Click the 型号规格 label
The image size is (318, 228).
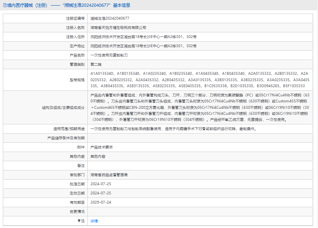click(x=77, y=80)
